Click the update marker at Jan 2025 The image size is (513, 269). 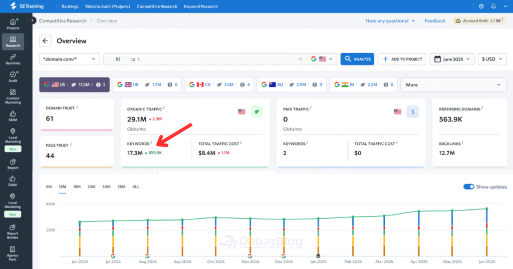click(x=318, y=256)
